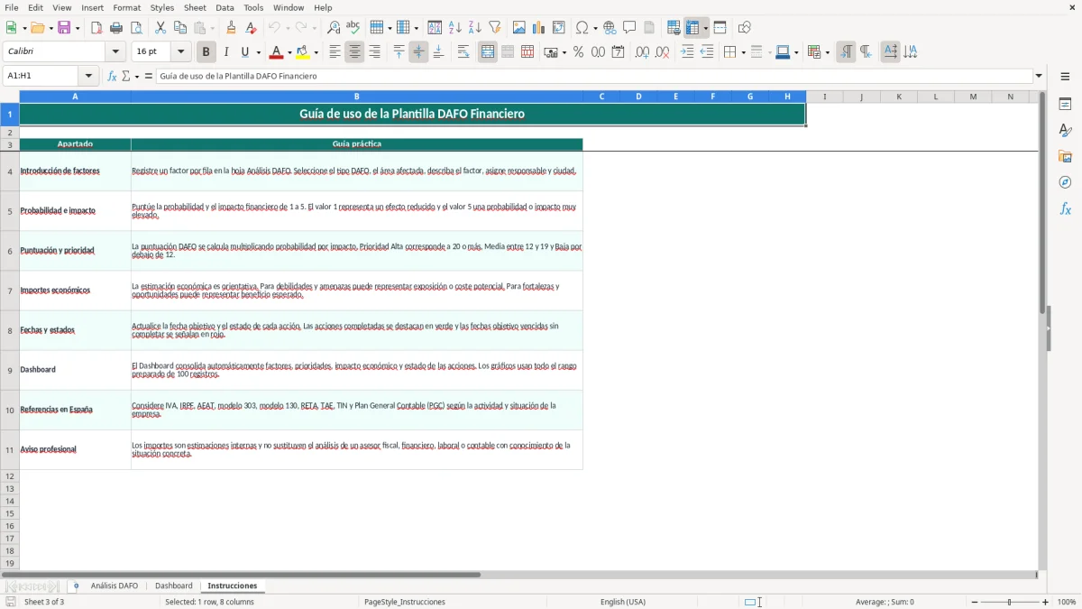Click in the formula input line
The height and width of the screenshot is (609, 1082).
[595, 77]
